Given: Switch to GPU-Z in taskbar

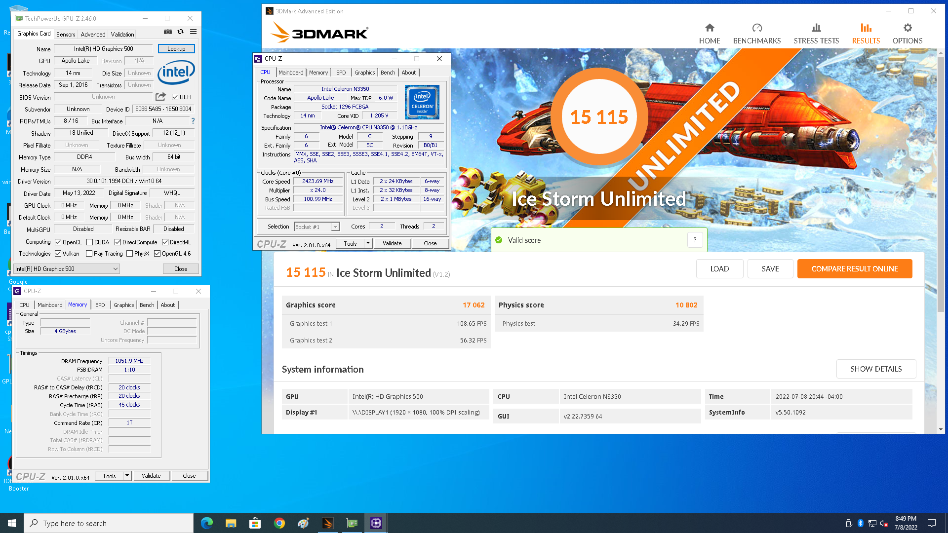Looking at the screenshot, I should point(352,523).
